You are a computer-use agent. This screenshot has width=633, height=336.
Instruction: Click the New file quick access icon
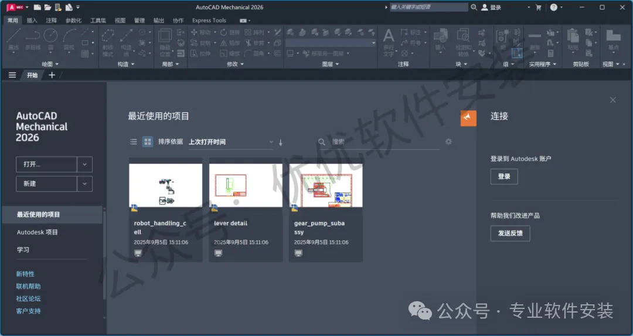pos(37,7)
